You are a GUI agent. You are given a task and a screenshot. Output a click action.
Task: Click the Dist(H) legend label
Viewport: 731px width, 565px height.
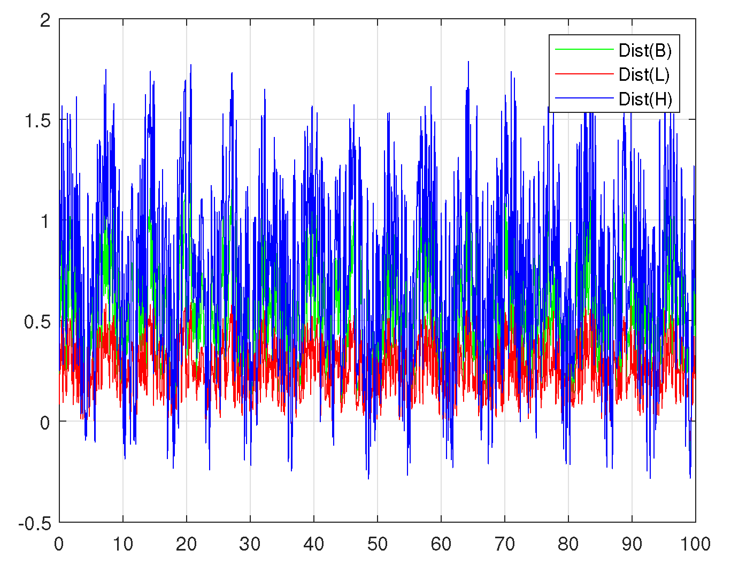click(645, 99)
